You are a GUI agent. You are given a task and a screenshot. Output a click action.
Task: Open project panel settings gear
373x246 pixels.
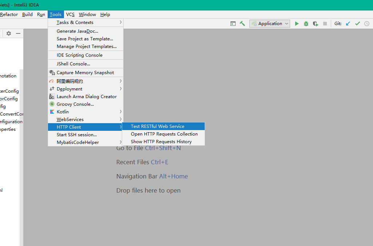pyautogui.click(x=9, y=33)
